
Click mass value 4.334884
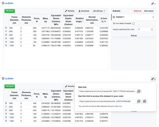point(46,121)
